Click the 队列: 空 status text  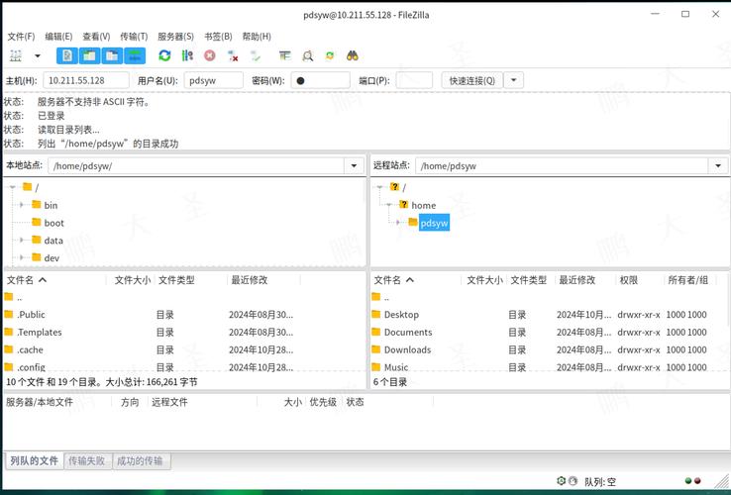click(x=600, y=481)
